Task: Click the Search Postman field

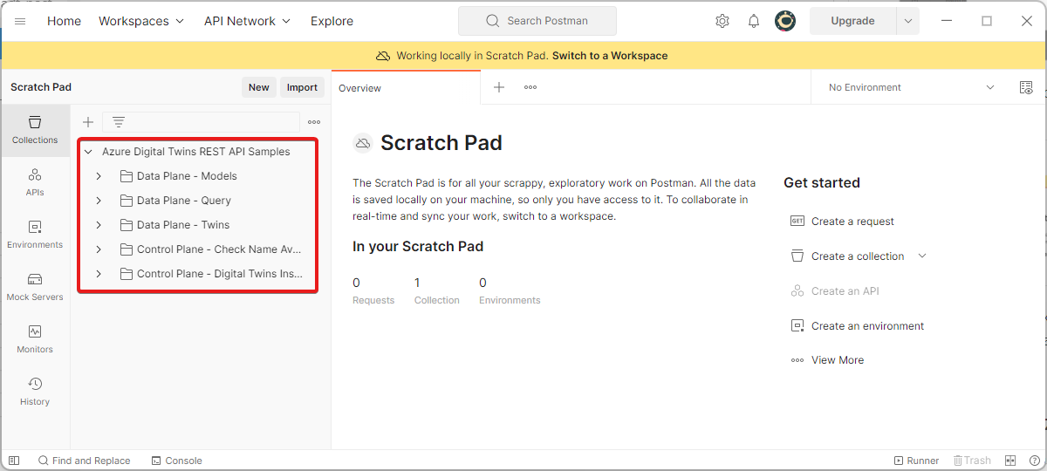Action: [537, 21]
